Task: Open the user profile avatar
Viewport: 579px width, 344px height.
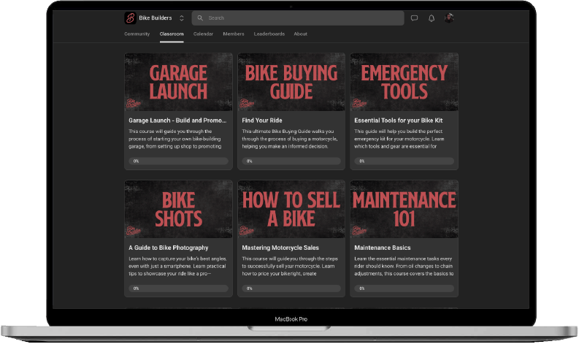Action: [448, 18]
